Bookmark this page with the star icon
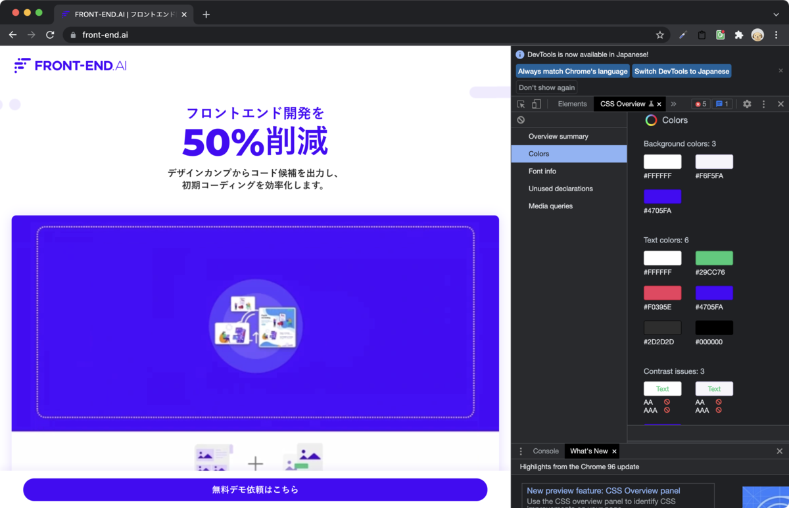 [660, 35]
